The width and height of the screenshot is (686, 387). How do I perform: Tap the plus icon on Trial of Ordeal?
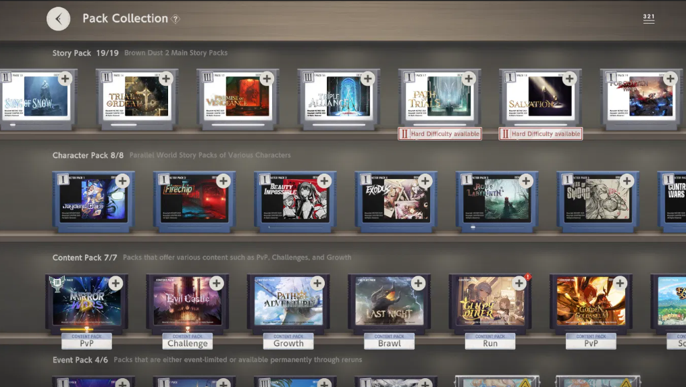166,79
